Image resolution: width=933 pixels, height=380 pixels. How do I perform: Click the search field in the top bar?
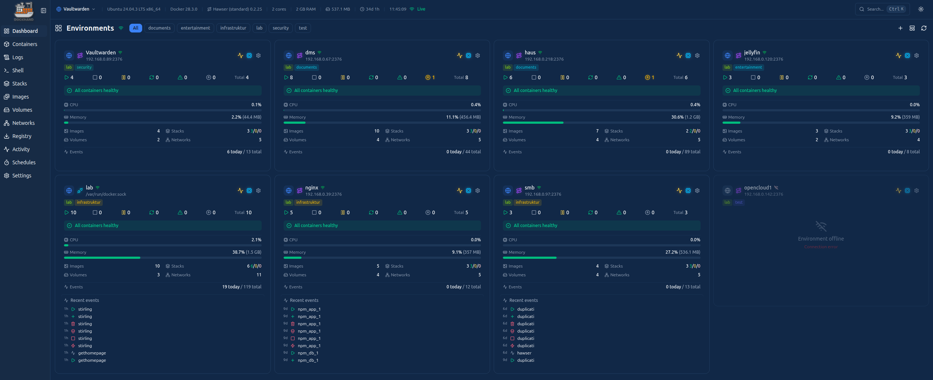point(881,9)
